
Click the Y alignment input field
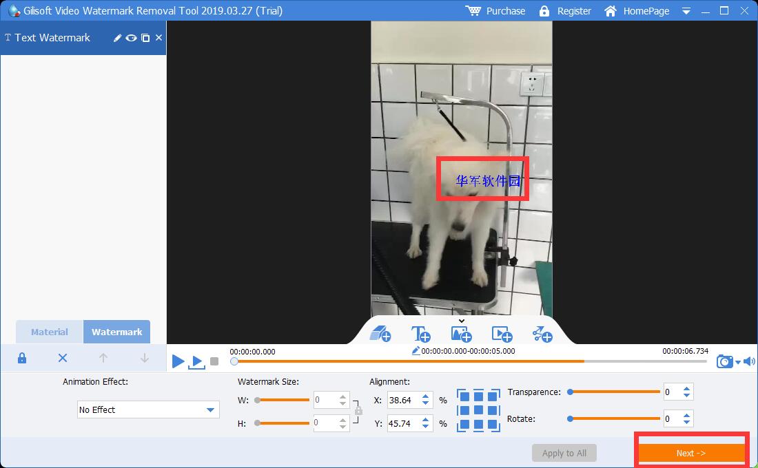coord(403,423)
